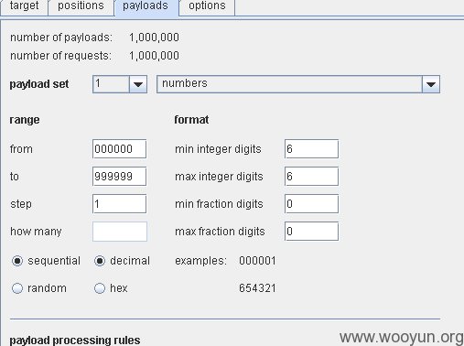Click the how many input field
464x346 pixels.
click(x=120, y=232)
